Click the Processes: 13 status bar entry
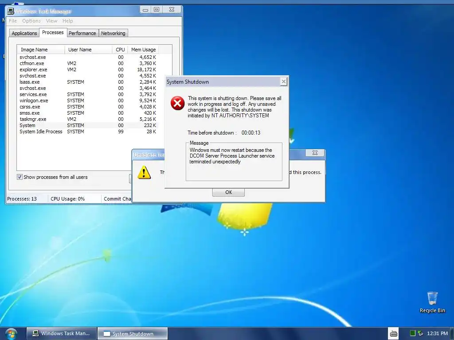This screenshot has height=340, width=454. [x=22, y=199]
